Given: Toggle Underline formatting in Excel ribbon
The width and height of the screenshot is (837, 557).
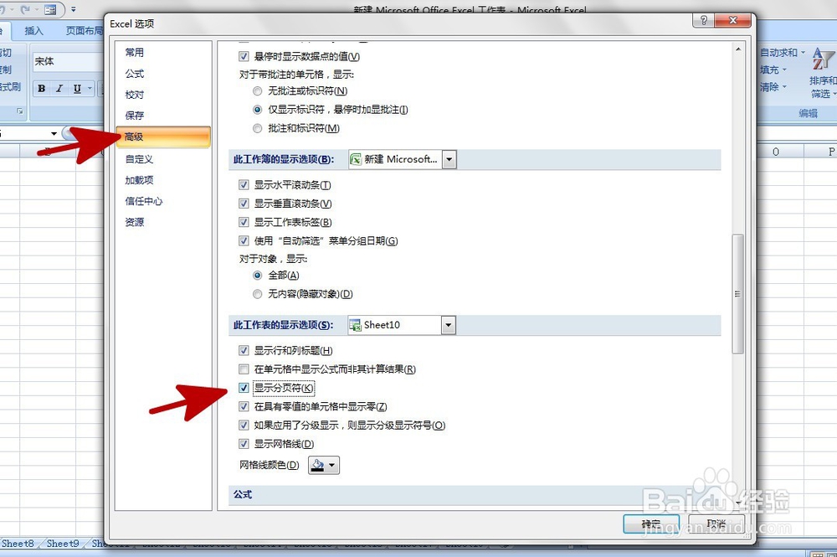Looking at the screenshot, I should click(x=77, y=89).
